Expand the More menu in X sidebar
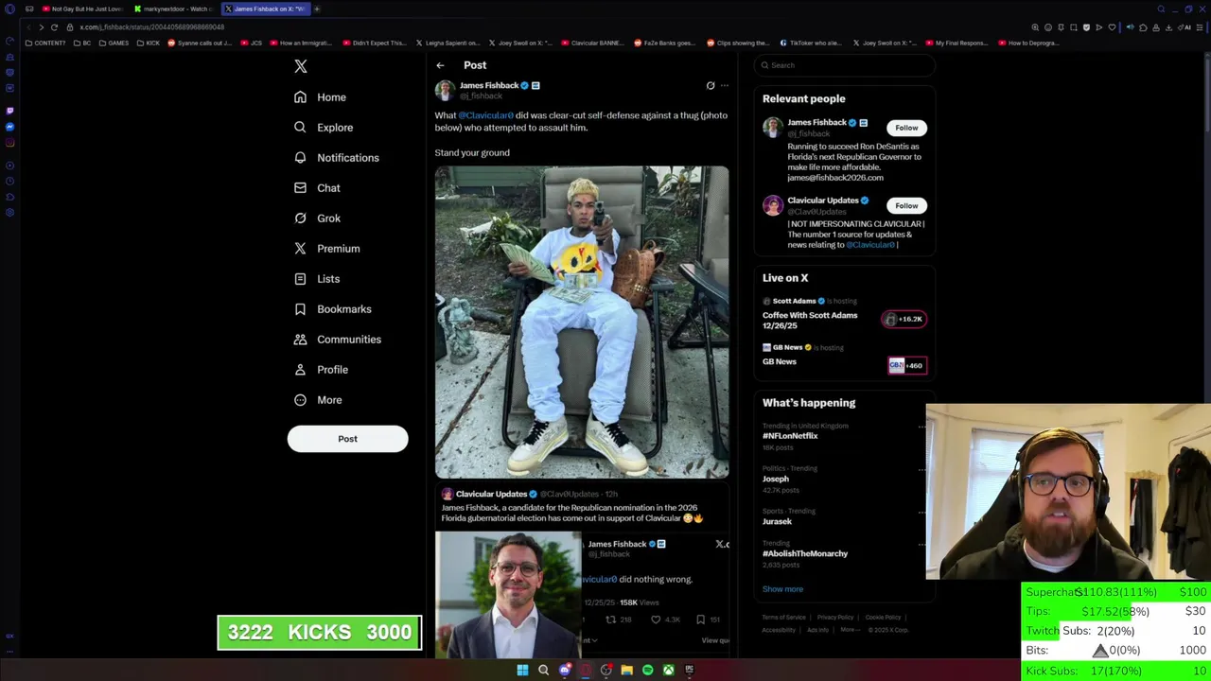 [x=318, y=400]
